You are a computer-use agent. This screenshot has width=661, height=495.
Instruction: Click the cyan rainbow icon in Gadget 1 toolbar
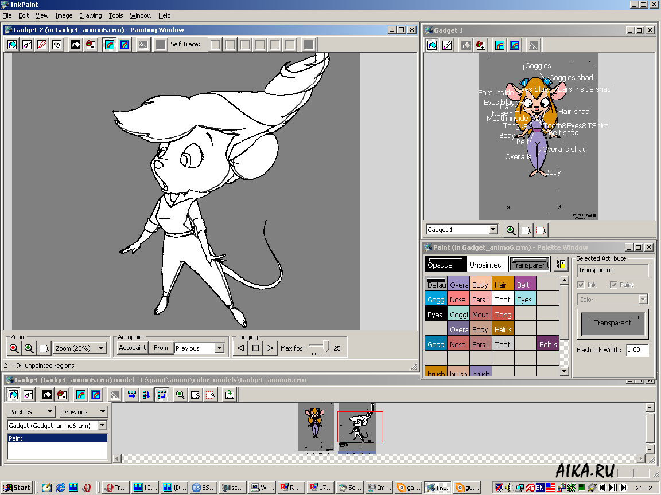coord(500,45)
